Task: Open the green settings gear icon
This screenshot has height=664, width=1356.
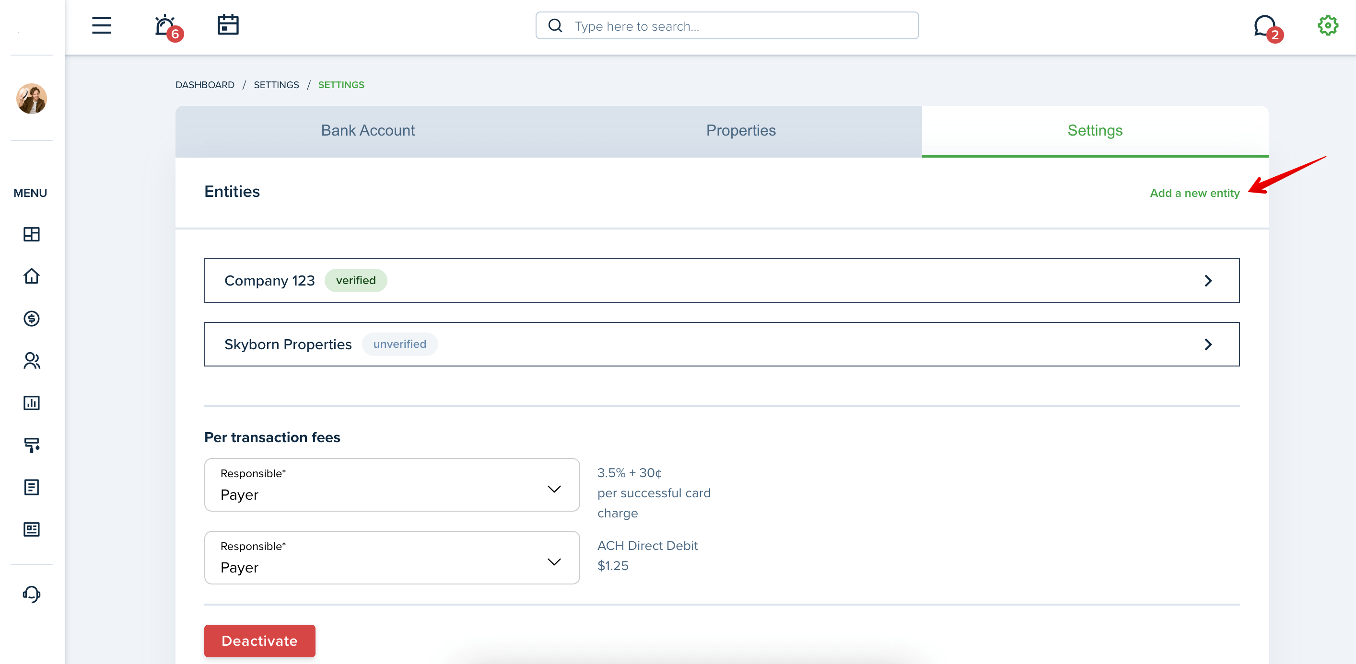Action: [1328, 25]
